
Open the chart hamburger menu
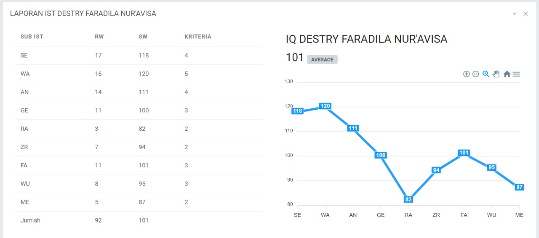click(516, 74)
